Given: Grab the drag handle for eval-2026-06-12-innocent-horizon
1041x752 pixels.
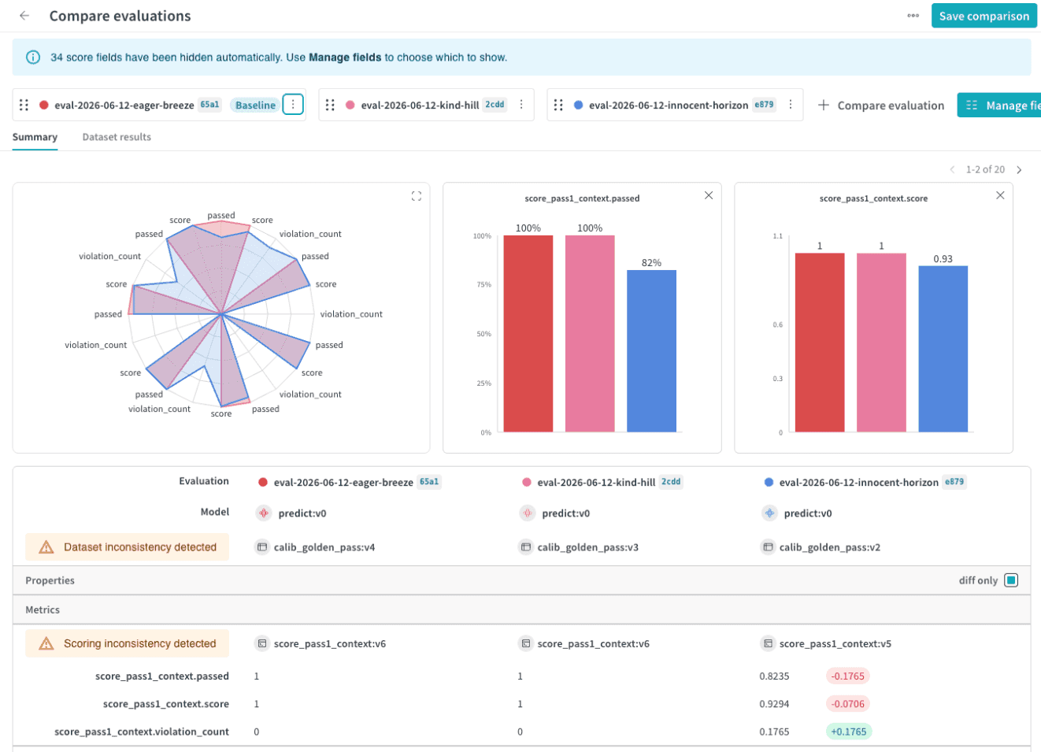Looking at the screenshot, I should [x=558, y=105].
